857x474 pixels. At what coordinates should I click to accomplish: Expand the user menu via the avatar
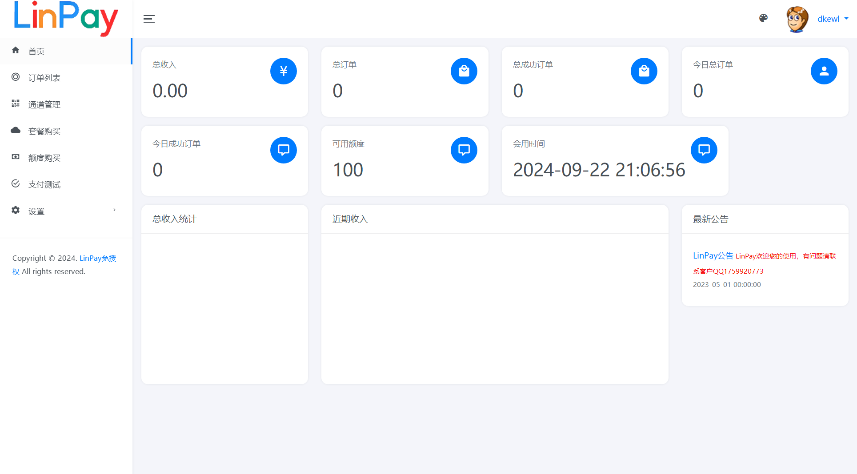(797, 19)
